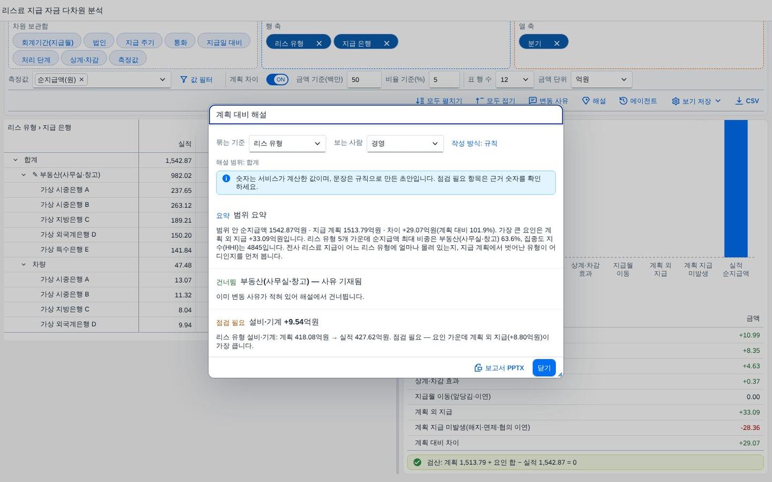Viewport: 772px width, 482px height.
Task: Collapse the 차량 tree row
Action: coord(24,265)
